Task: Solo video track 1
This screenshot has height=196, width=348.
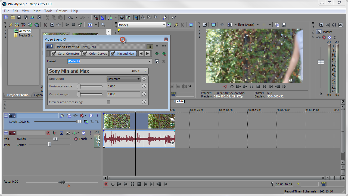Action: click(x=98, y=116)
